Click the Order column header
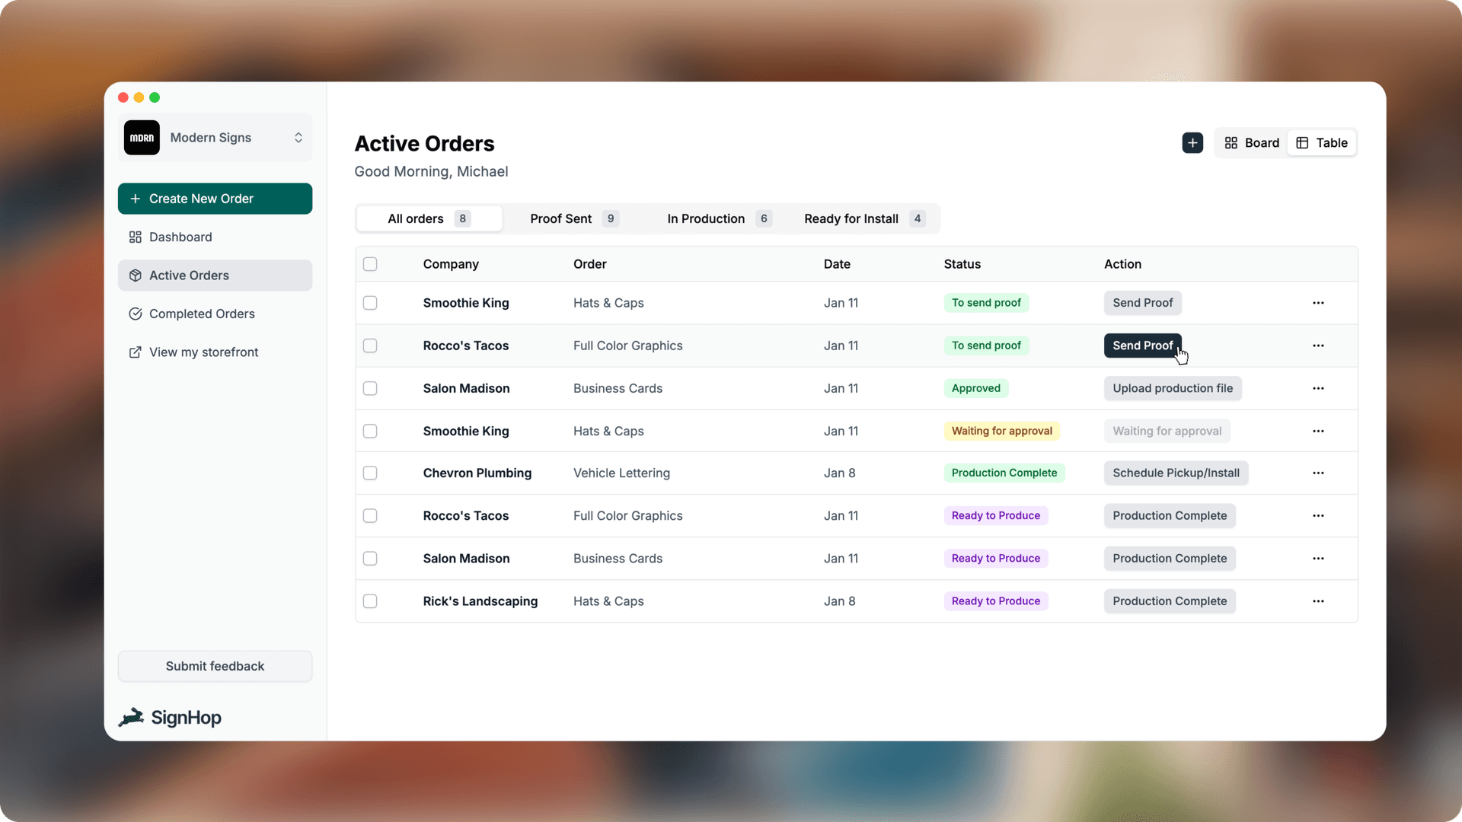 589,264
